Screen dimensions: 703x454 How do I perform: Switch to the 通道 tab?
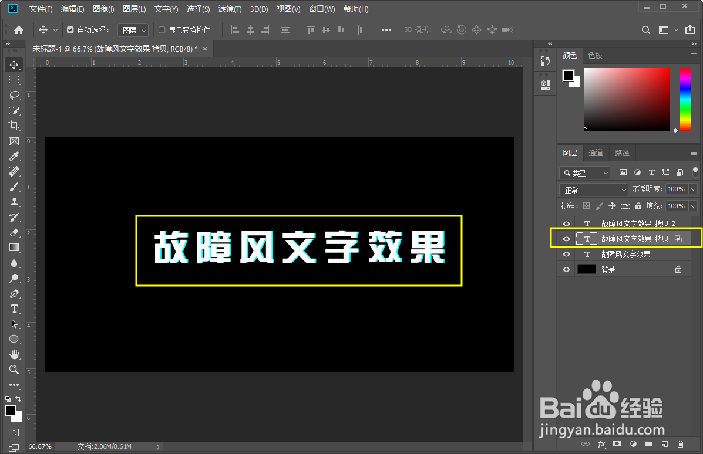tap(596, 153)
